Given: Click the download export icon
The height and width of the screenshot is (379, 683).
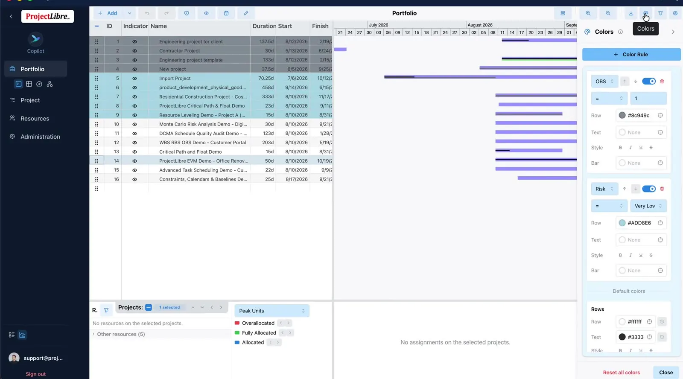Looking at the screenshot, I should pos(631,13).
